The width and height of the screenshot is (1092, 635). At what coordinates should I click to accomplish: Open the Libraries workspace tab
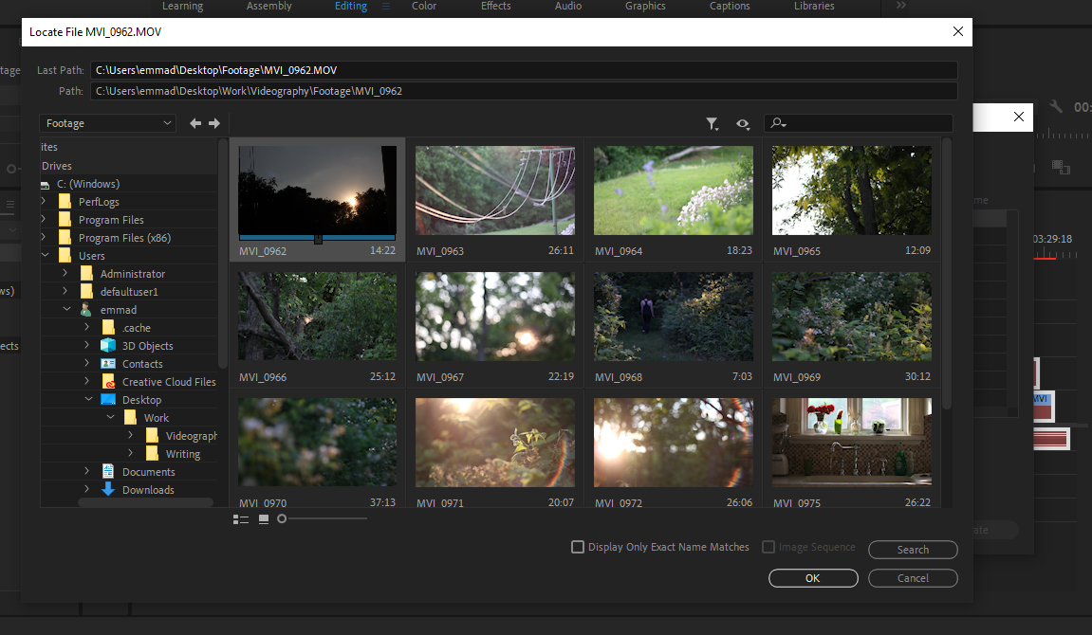[814, 7]
